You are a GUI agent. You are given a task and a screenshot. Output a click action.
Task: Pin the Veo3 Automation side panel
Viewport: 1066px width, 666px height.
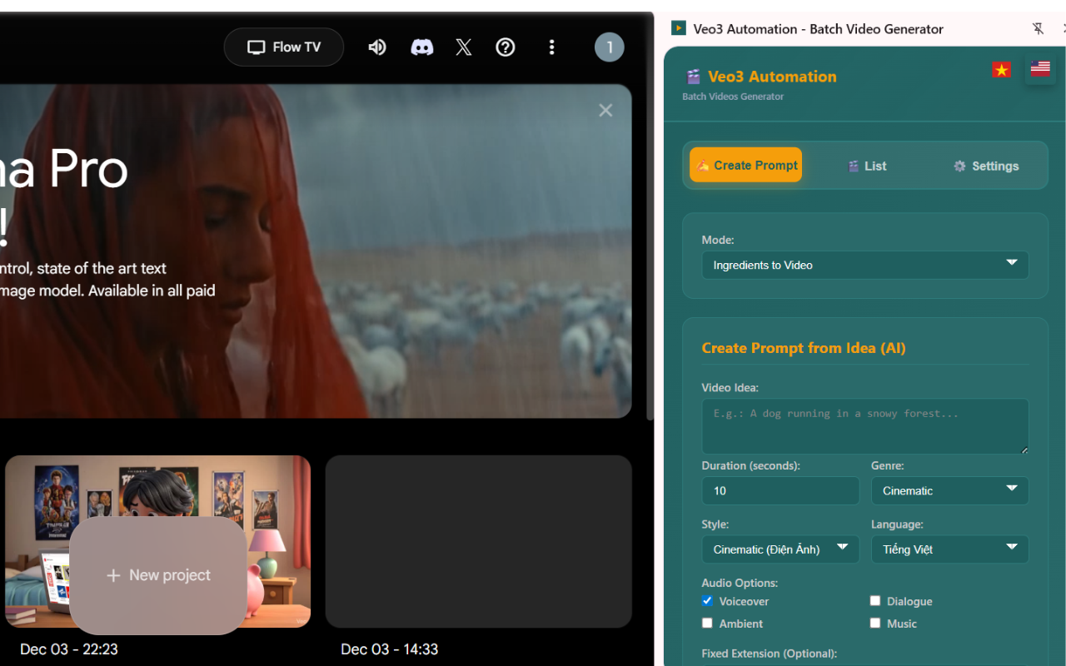[x=1038, y=28]
